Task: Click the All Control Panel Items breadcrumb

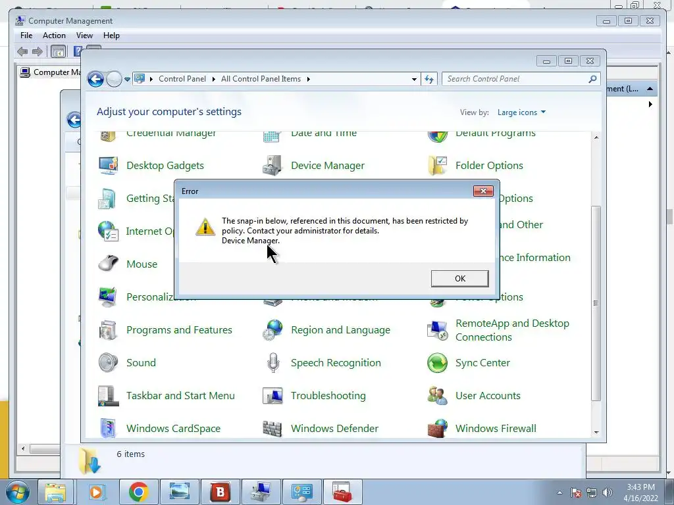Action: 261,79
